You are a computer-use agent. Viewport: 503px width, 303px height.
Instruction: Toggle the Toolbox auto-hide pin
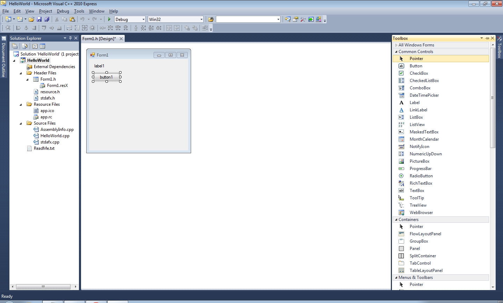487,38
